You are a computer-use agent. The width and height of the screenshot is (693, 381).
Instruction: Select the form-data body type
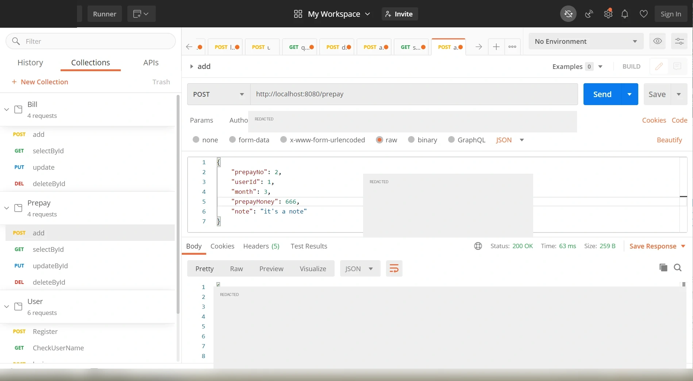tap(232, 139)
